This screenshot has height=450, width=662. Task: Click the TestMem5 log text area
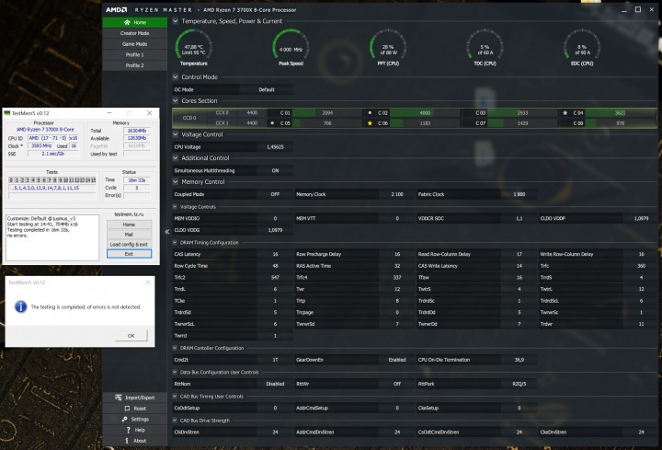[x=52, y=238]
